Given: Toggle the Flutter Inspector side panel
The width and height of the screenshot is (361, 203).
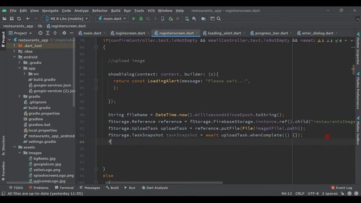Looking at the screenshot, I should [x=358, y=48].
